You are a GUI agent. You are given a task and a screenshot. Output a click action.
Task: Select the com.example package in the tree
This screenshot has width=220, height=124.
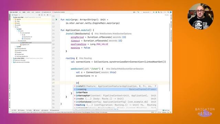(25, 33)
